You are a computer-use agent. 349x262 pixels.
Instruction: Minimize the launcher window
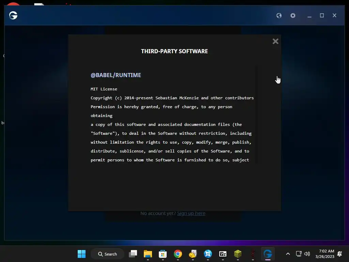309,16
